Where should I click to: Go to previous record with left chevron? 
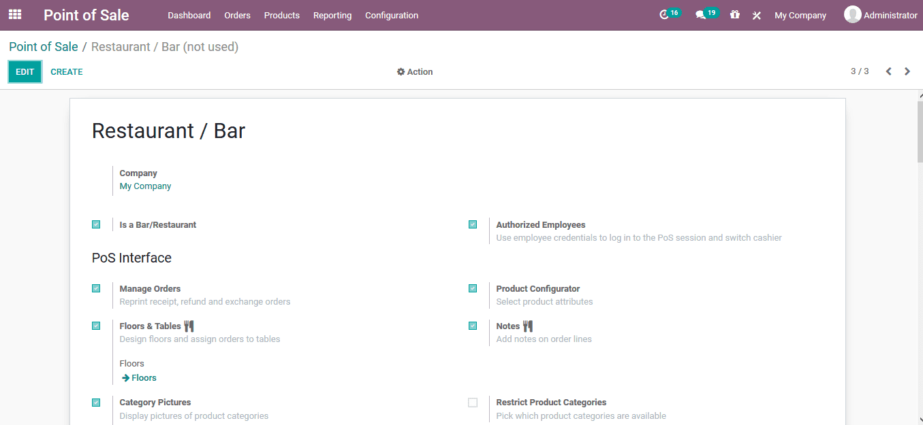[888, 71]
